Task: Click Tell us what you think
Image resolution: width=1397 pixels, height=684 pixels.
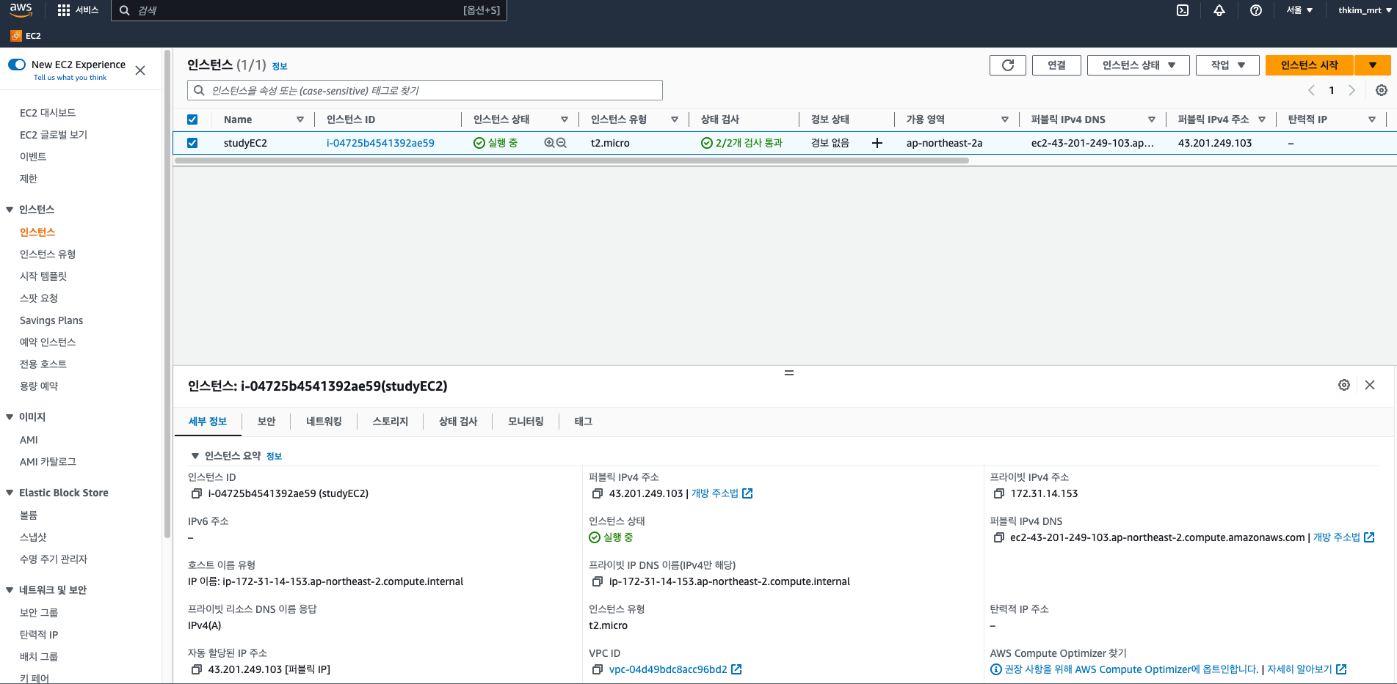Action: (70, 78)
